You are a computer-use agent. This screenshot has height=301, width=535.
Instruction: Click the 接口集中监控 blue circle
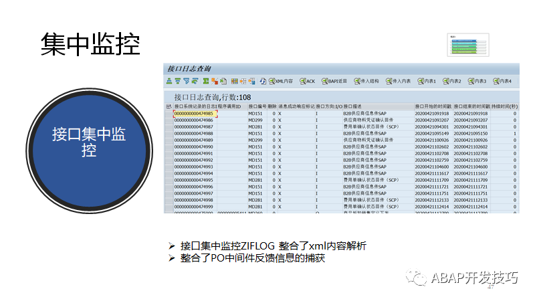89,150
